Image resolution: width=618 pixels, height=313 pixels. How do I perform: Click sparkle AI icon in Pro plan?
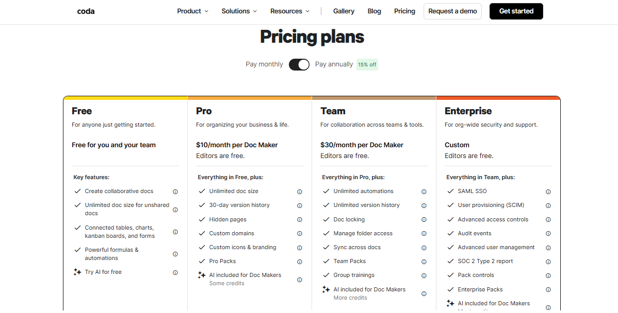tap(201, 275)
